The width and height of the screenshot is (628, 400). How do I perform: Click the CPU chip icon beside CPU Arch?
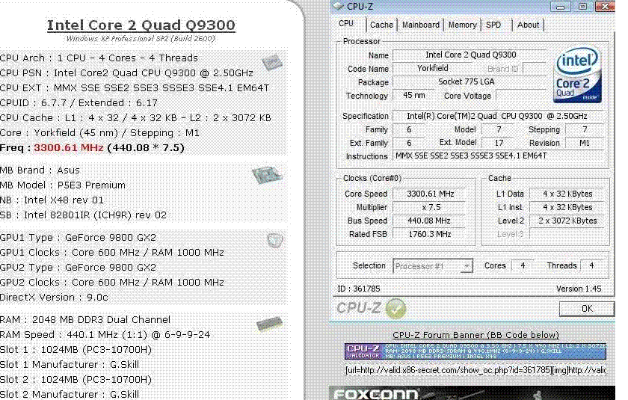(x=272, y=63)
